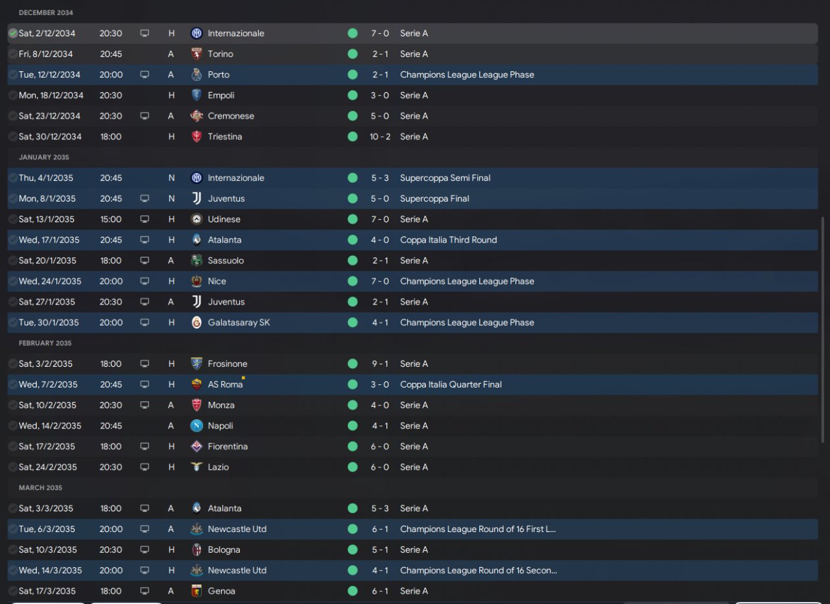Viewport: 830px width, 604px height.
Task: Click the vertical scrollbar on the right
Action: pyautogui.click(x=824, y=331)
